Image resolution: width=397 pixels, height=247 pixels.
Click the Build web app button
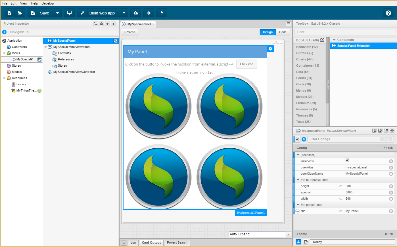click(x=99, y=13)
